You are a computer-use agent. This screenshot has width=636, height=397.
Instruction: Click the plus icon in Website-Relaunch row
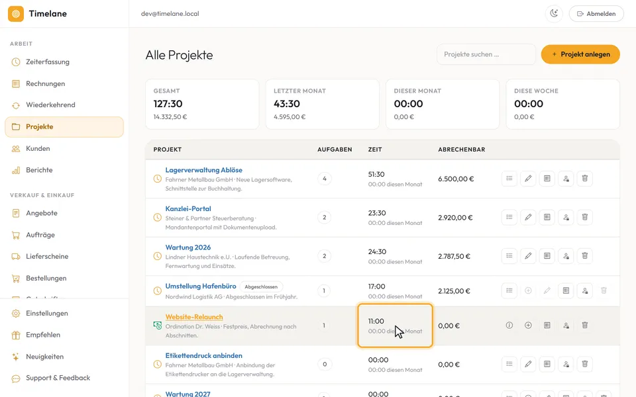pos(528,326)
